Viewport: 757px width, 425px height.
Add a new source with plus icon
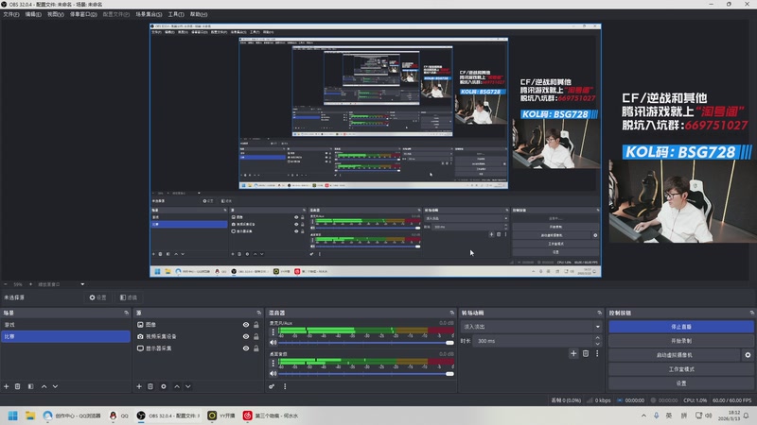click(x=139, y=386)
